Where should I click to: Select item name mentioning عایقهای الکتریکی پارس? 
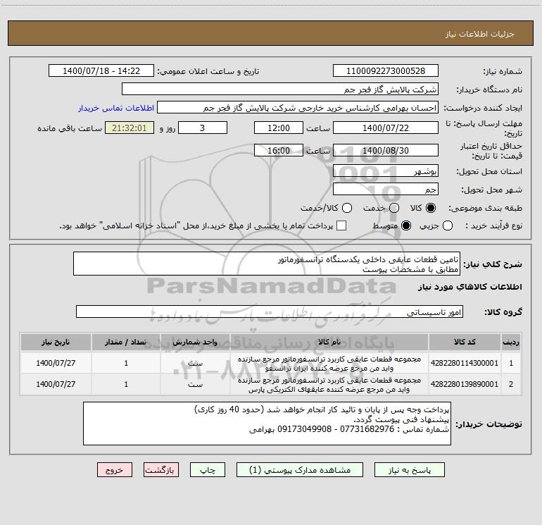click(x=329, y=385)
